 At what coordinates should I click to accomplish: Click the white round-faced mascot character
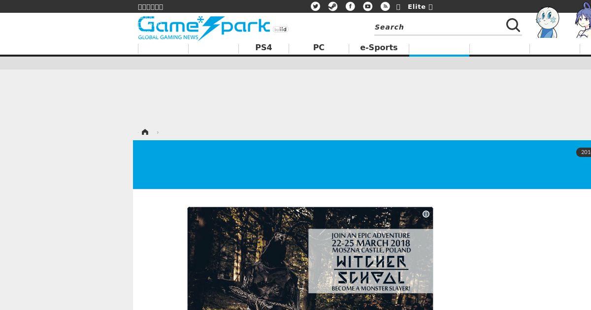(547, 22)
